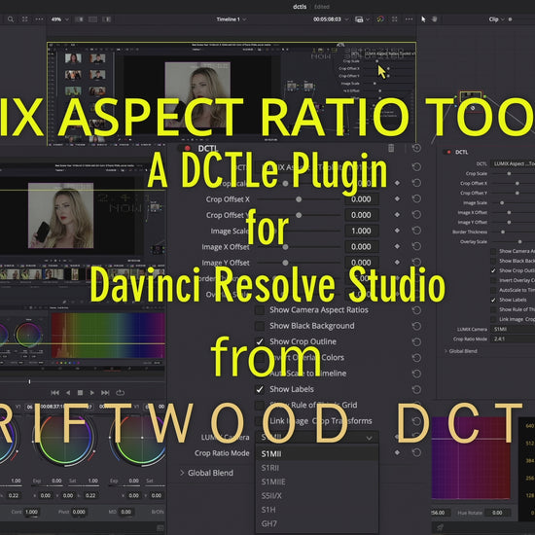Add keyframe diamond for Crop Ratio Mode
Image resolution: width=535 pixels, height=535 pixels.
click(397, 452)
